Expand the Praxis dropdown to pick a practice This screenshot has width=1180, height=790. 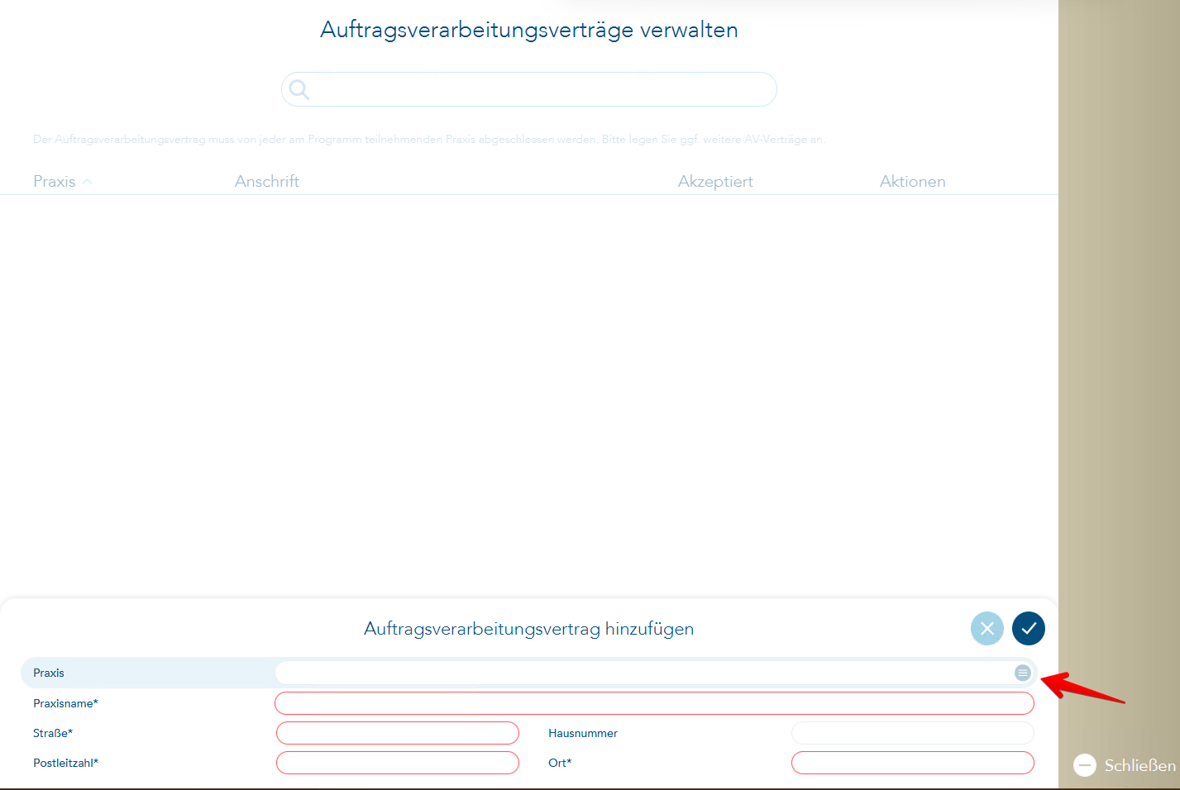pyautogui.click(x=1023, y=673)
